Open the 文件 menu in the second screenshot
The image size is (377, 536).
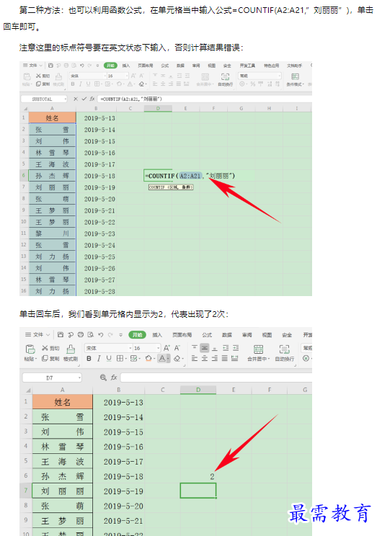coord(37,335)
